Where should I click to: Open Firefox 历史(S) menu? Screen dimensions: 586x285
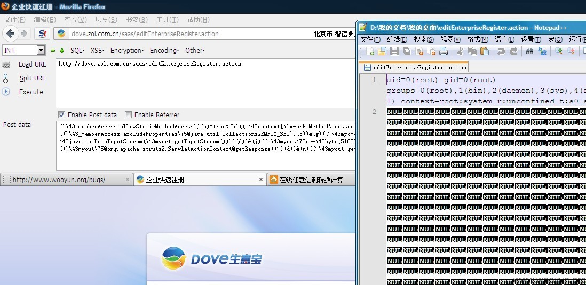click(x=106, y=19)
